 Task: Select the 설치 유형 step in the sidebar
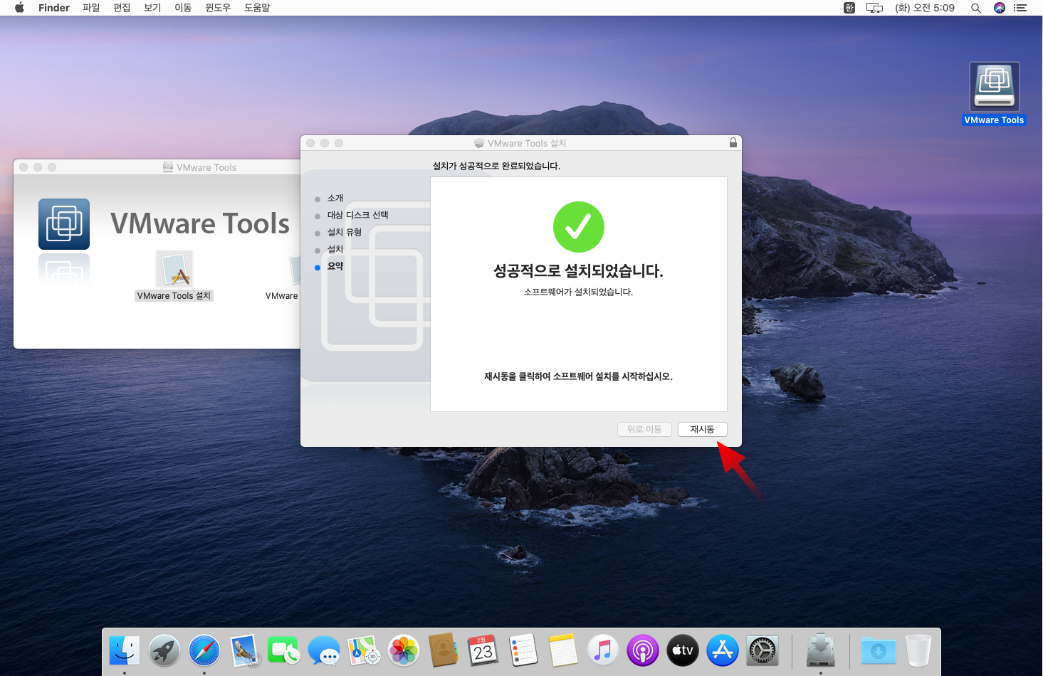(x=345, y=232)
